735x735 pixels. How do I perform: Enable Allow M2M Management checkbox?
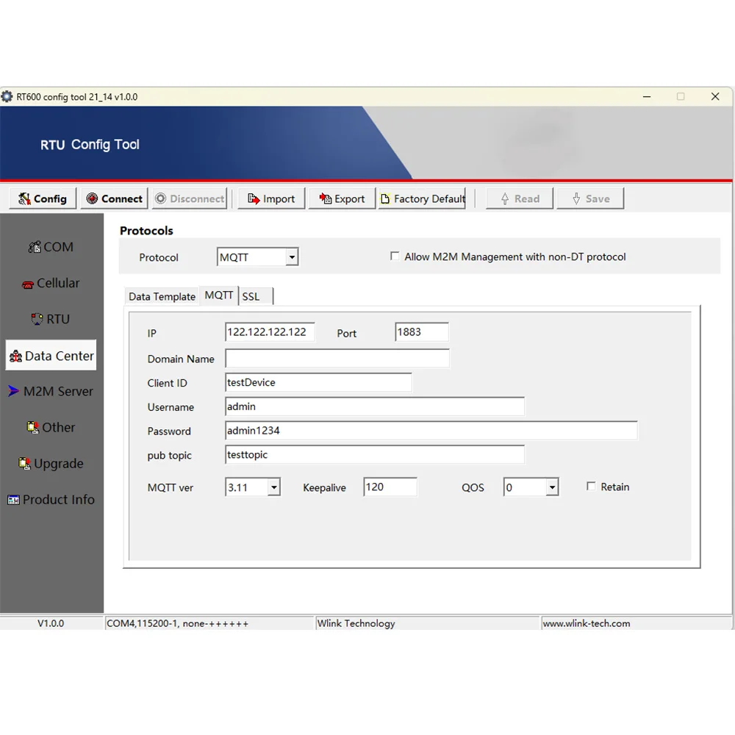(x=395, y=257)
